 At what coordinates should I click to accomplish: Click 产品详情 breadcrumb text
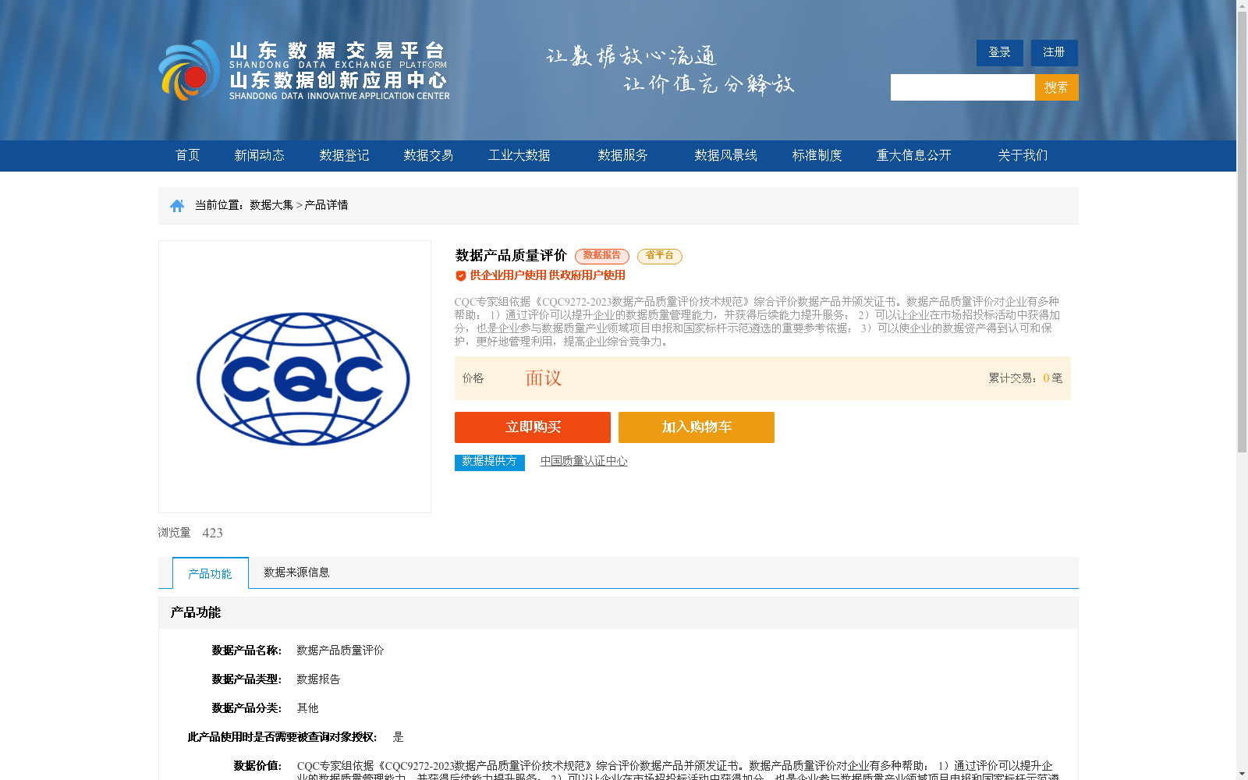pos(326,205)
